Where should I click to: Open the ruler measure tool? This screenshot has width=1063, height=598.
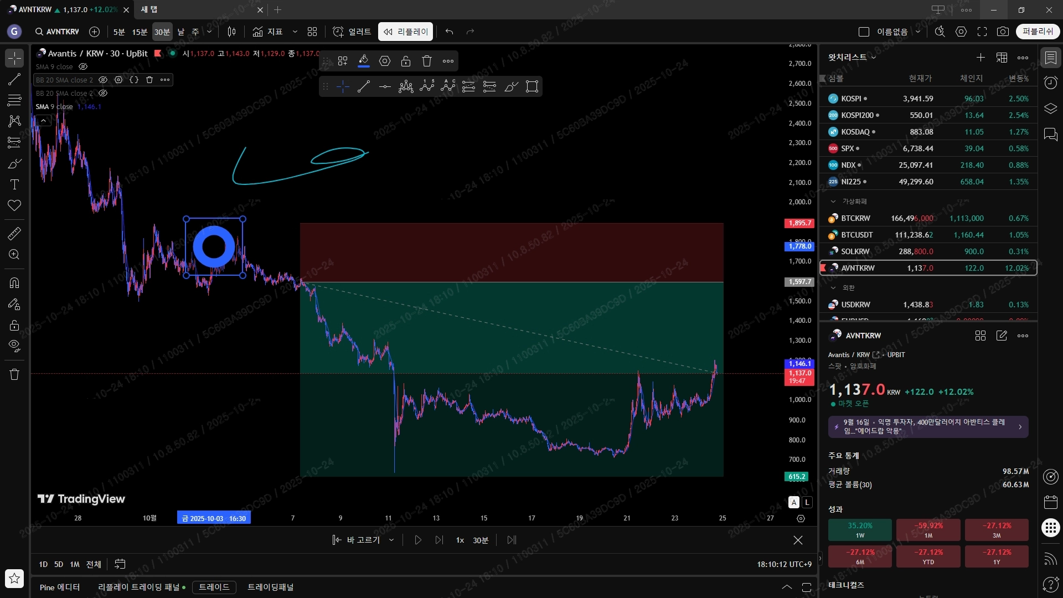tap(14, 233)
